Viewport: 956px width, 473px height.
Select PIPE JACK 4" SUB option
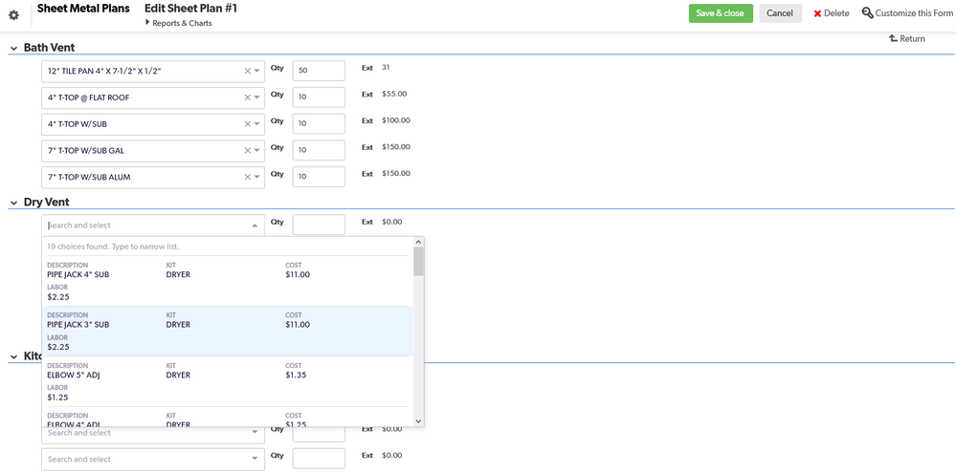(x=228, y=281)
